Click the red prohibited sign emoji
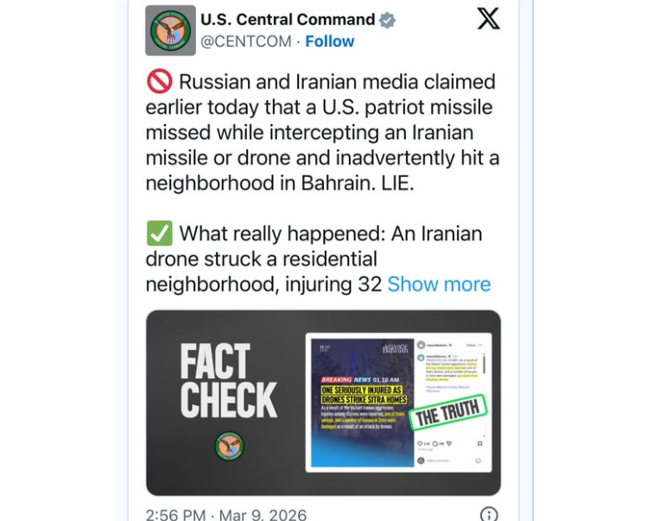653x521 pixels. [x=159, y=82]
